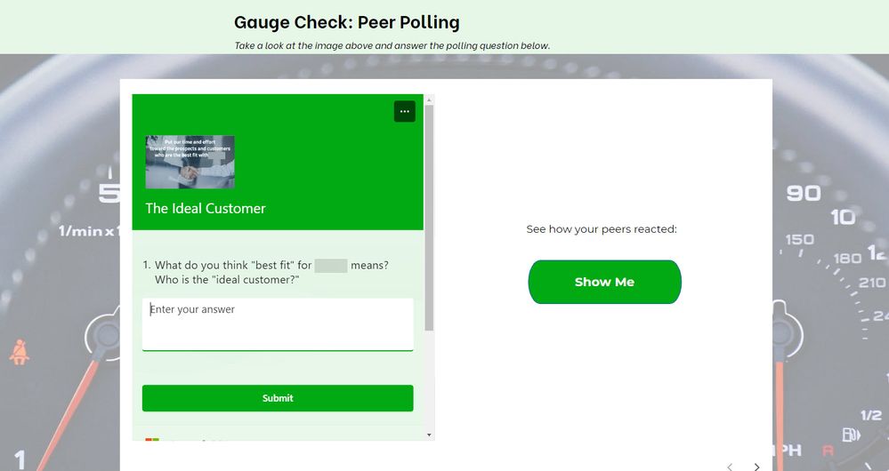
Task: Click the scrollbar track below the thumb
Action: tap(430, 382)
